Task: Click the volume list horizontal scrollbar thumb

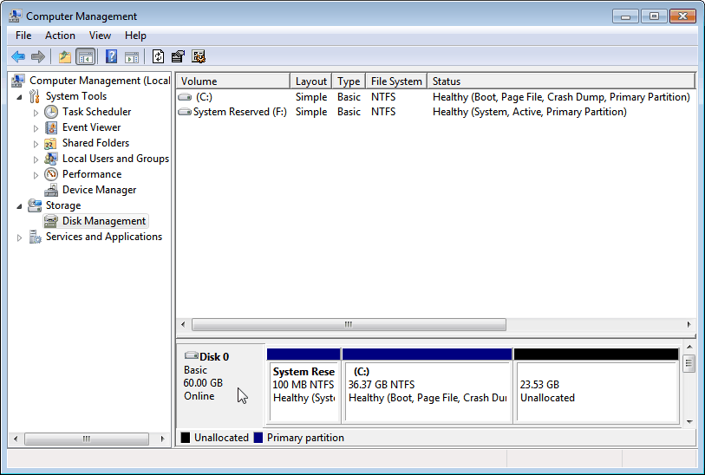Action: pyautogui.click(x=349, y=324)
